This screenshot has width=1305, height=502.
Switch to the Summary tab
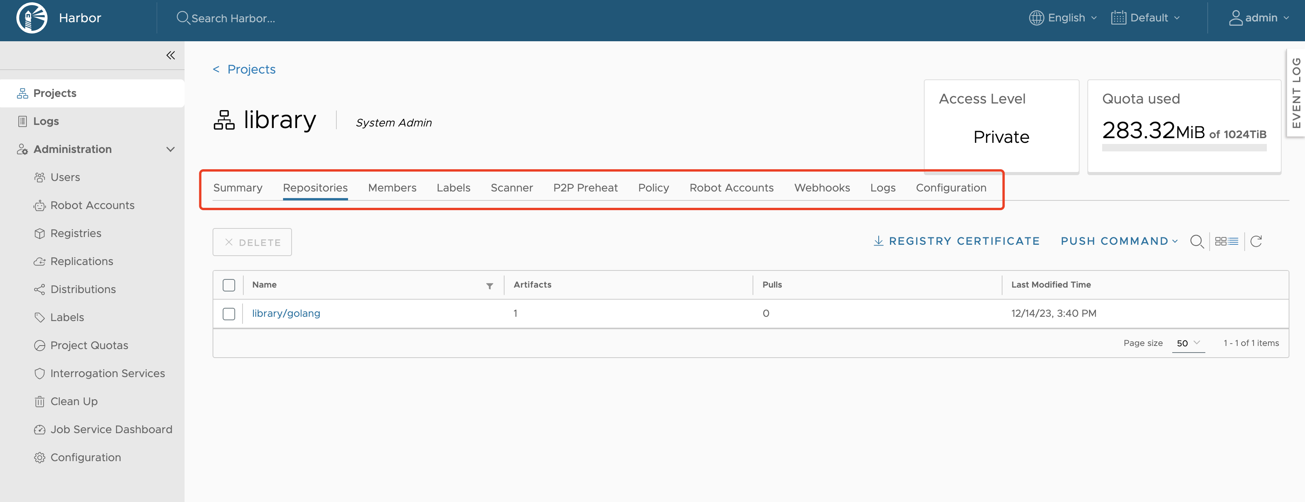(237, 188)
